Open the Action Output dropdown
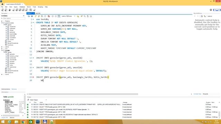Screen dimensions: 221x124 point(38,100)
